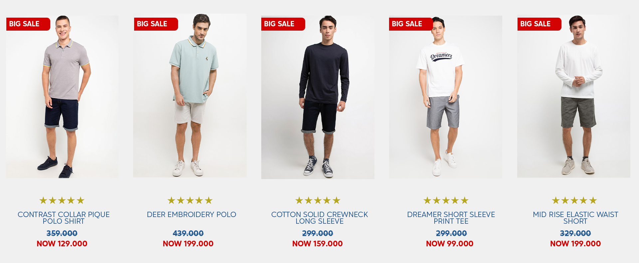Click the star rating for Deer Embroidery Polo
639x263 pixels.
click(190, 200)
